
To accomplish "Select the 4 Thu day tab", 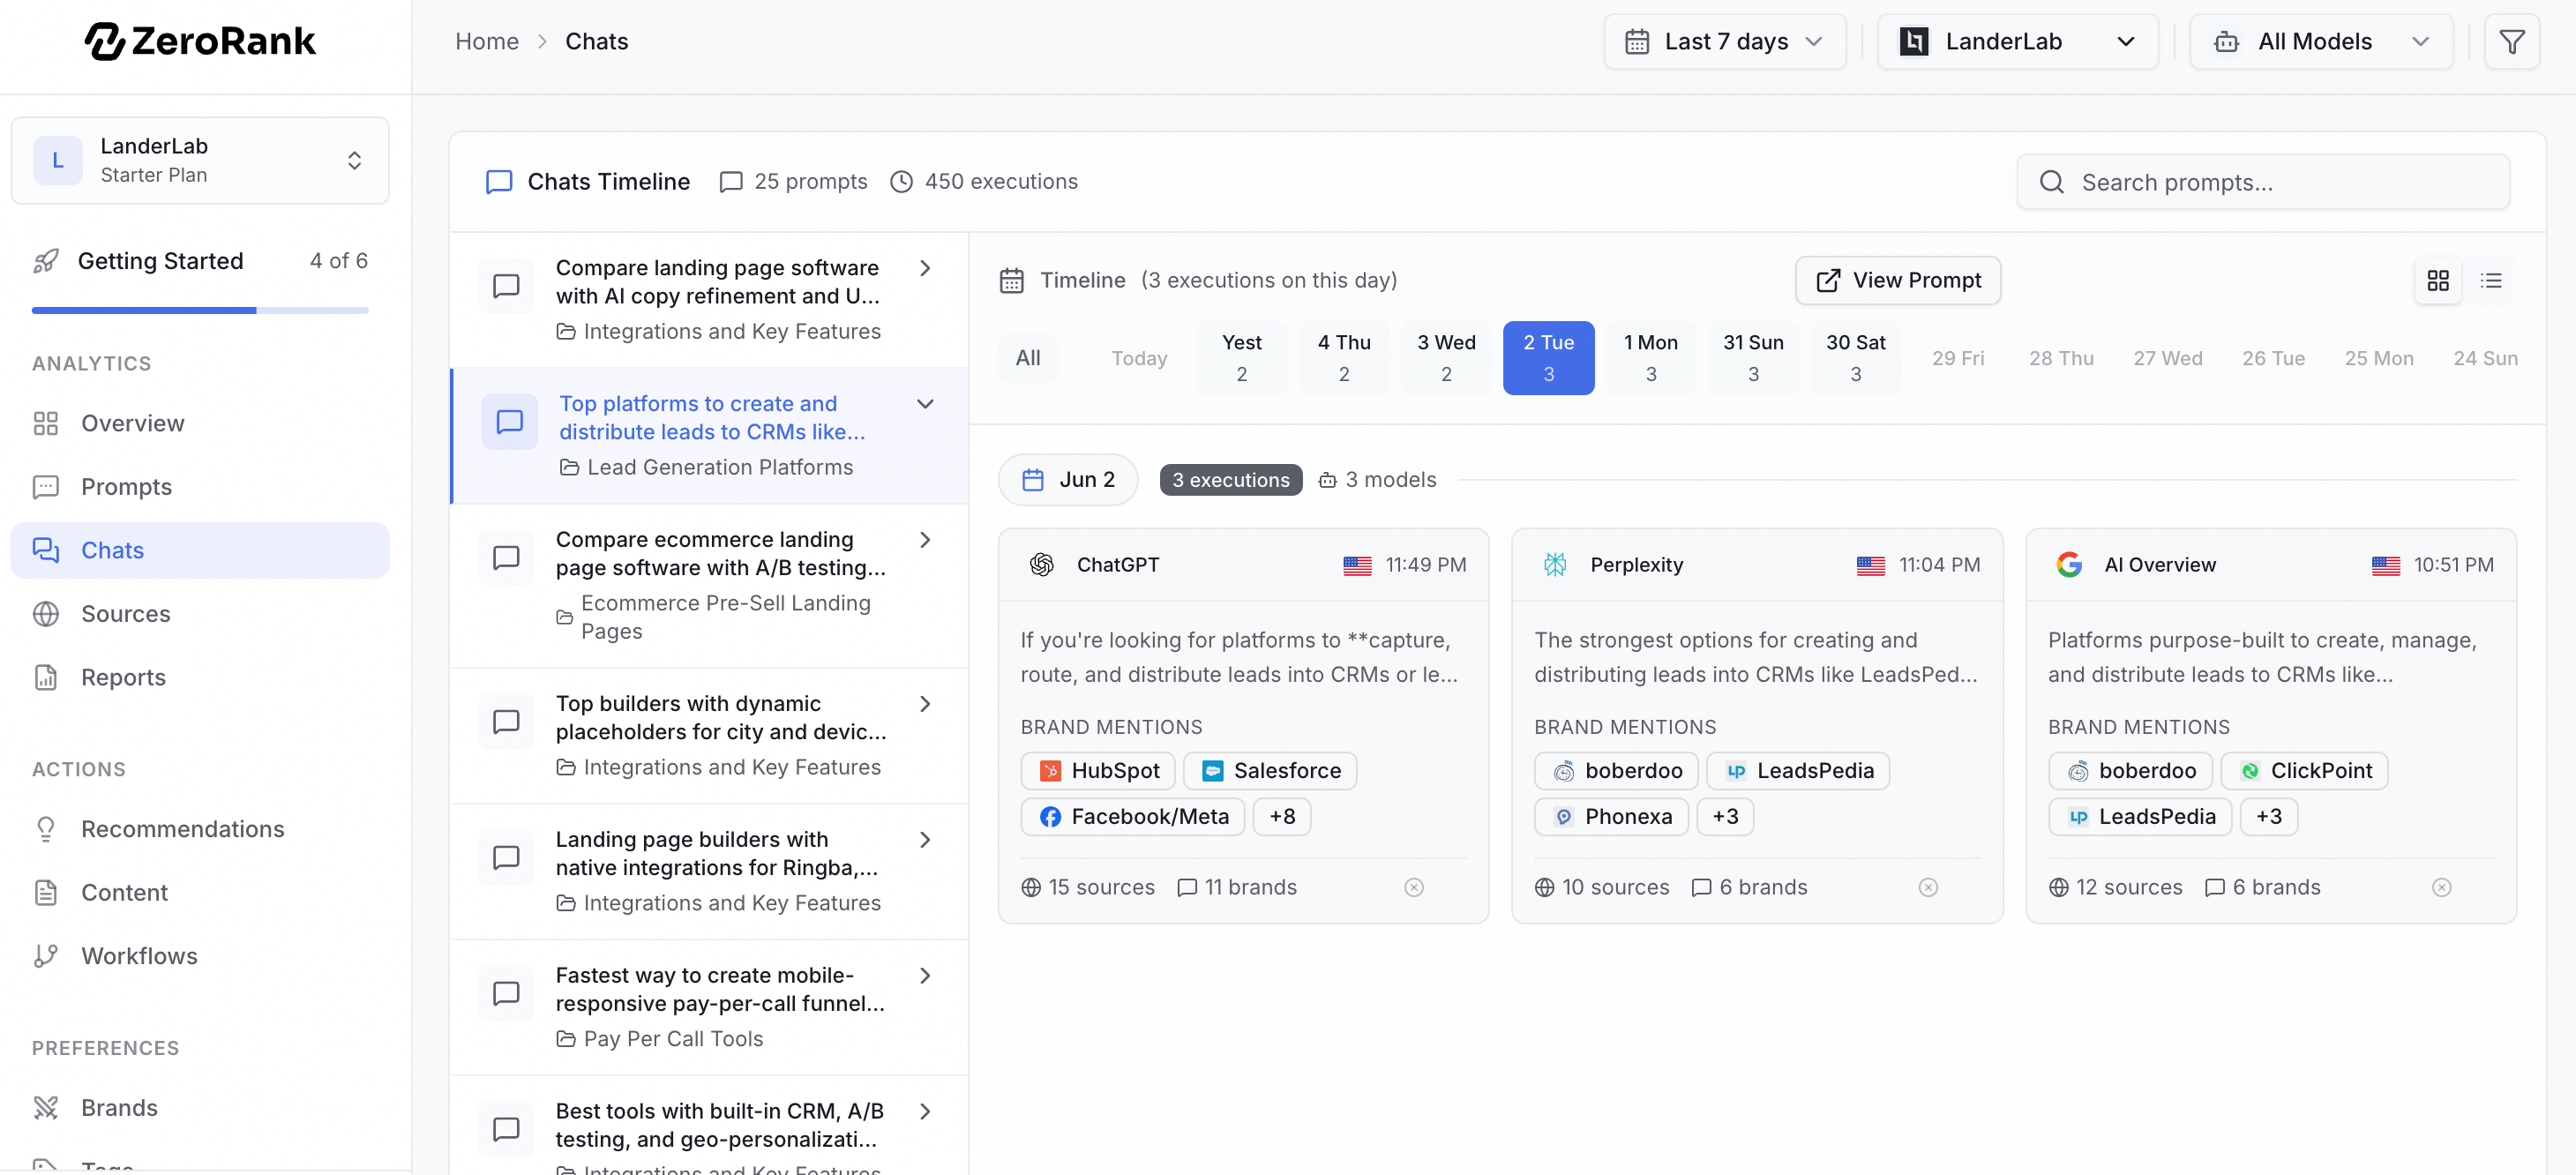I will (1344, 358).
